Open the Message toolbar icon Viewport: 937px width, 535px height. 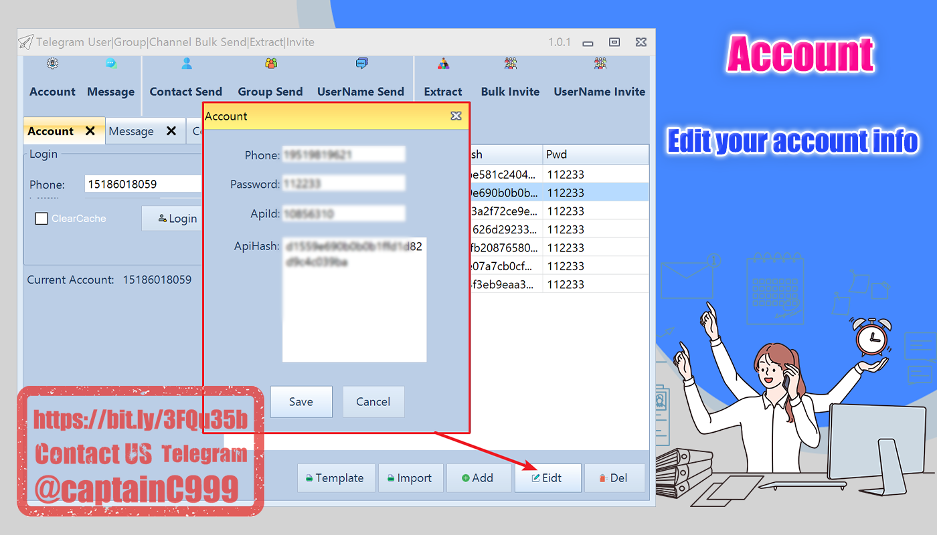pos(110,78)
